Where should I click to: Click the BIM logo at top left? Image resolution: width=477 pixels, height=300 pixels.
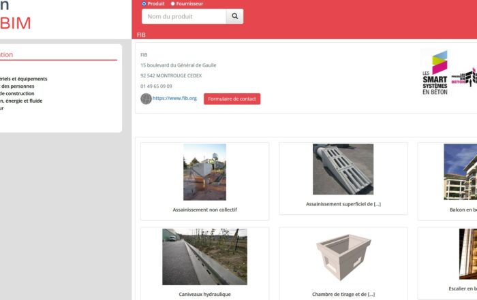coord(16,23)
